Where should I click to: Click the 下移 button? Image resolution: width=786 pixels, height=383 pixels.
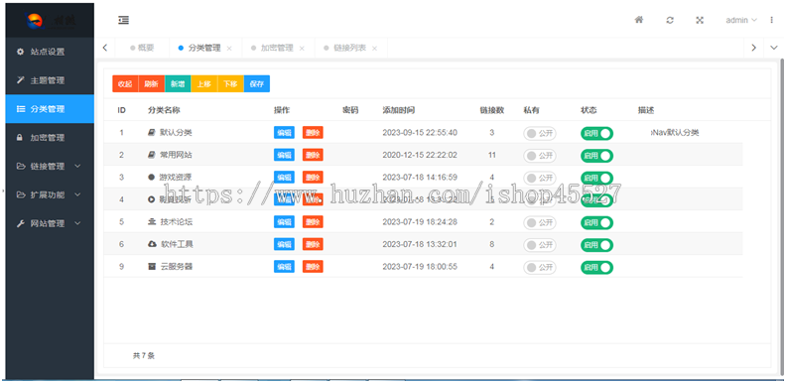230,83
